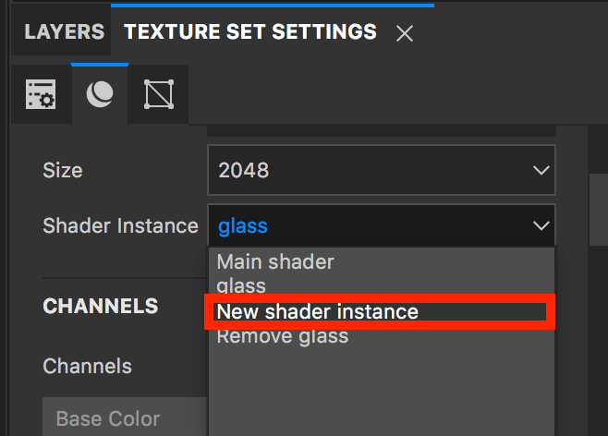
Task: Select the Texture Set Settings tab
Action: tap(250, 31)
